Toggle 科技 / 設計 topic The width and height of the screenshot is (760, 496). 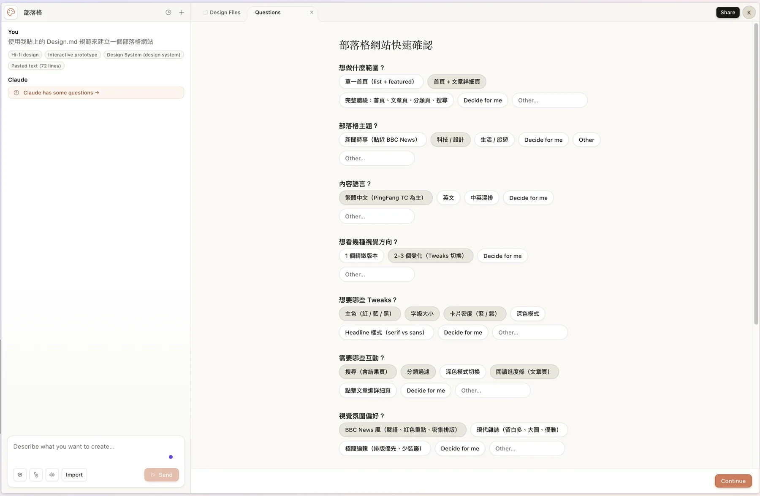450,140
